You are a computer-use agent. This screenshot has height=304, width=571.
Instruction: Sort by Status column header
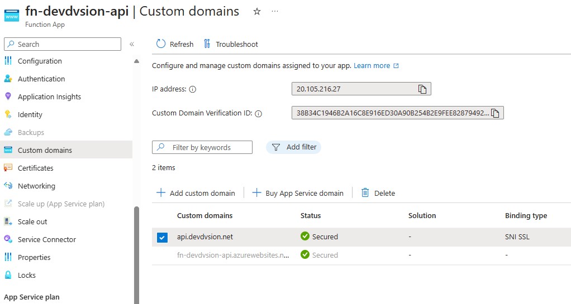click(311, 215)
